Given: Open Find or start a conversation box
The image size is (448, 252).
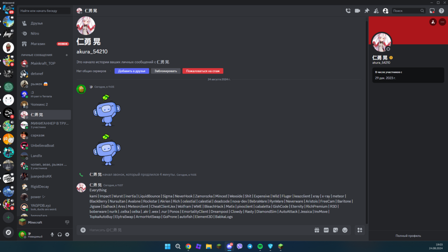Looking at the screenshot, I should [44, 11].
